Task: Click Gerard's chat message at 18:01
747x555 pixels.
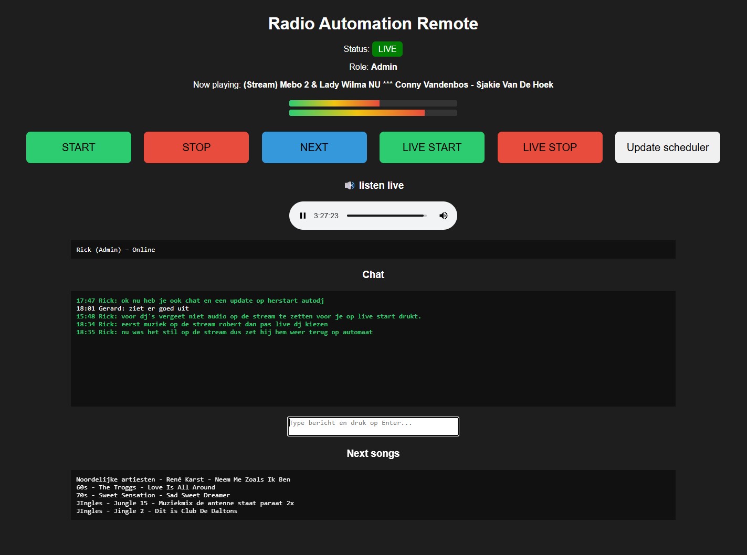Action: coord(132,308)
